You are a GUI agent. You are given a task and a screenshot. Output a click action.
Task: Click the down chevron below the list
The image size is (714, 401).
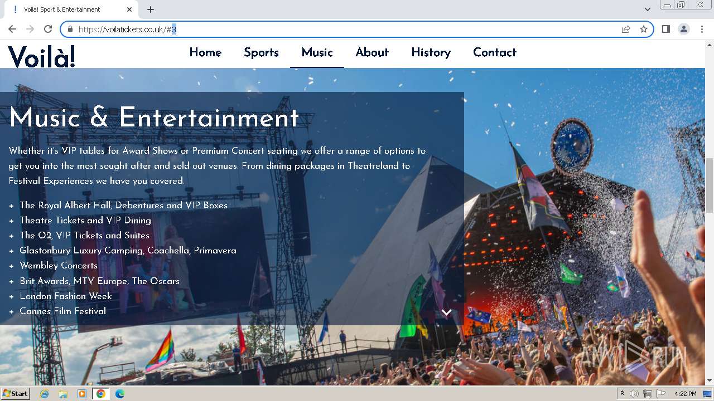[x=446, y=312]
